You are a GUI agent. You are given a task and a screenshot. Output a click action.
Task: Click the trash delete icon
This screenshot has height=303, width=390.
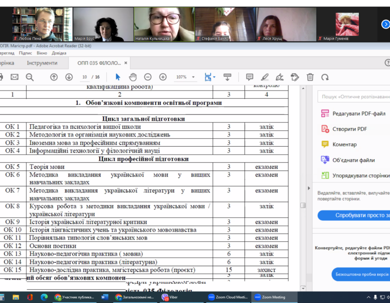pos(310,77)
